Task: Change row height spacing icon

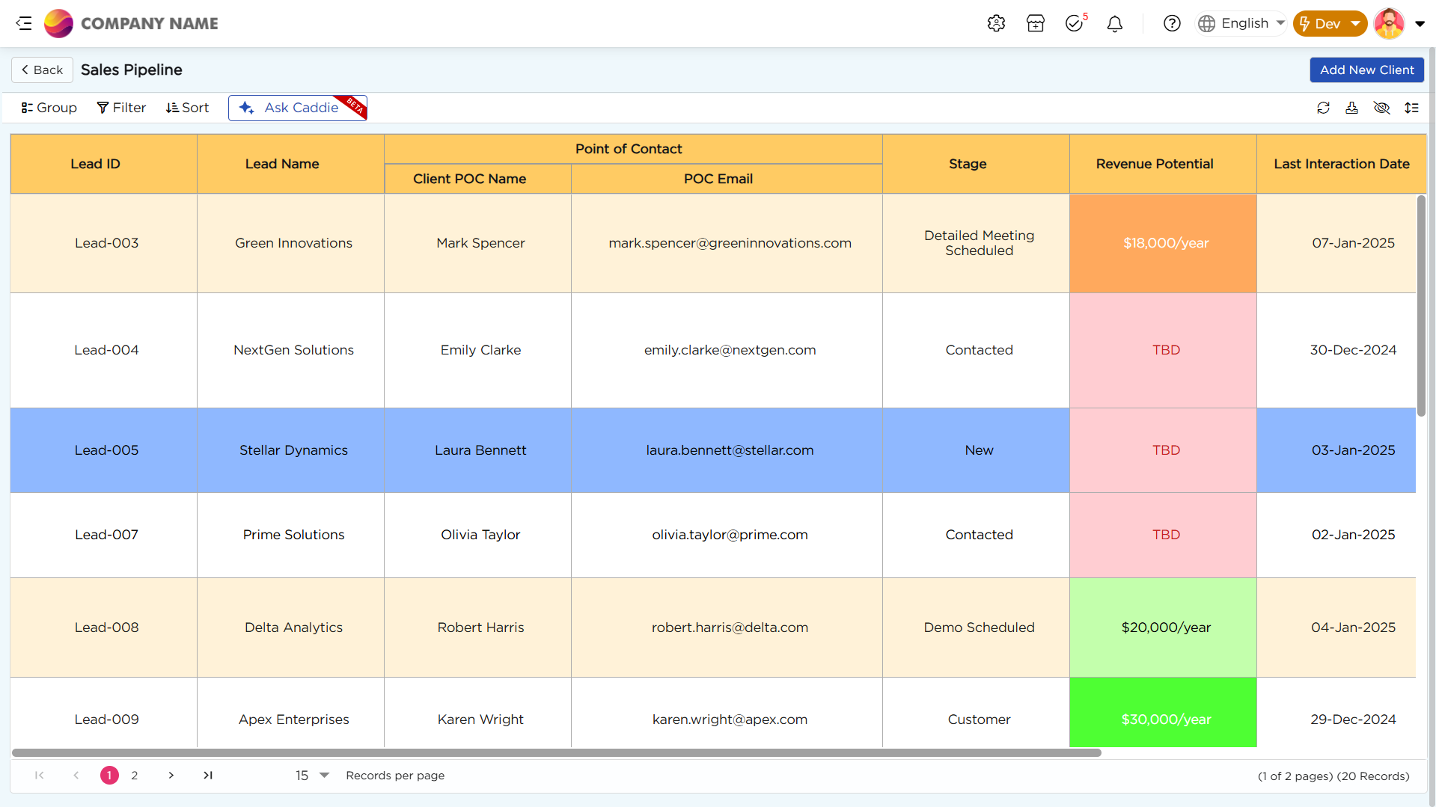Action: (x=1411, y=108)
